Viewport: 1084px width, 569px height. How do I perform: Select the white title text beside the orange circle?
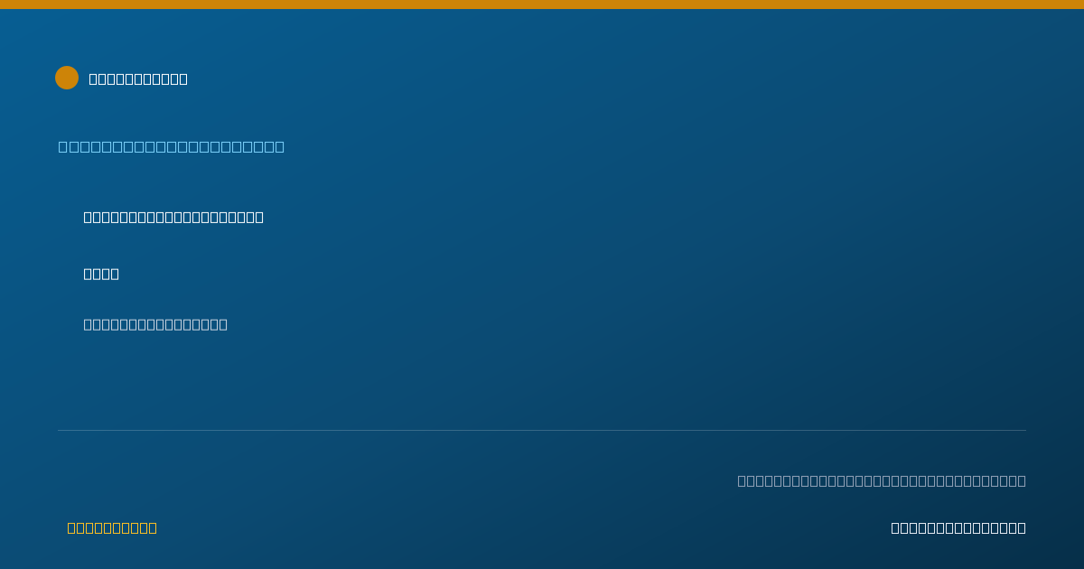[x=138, y=79]
